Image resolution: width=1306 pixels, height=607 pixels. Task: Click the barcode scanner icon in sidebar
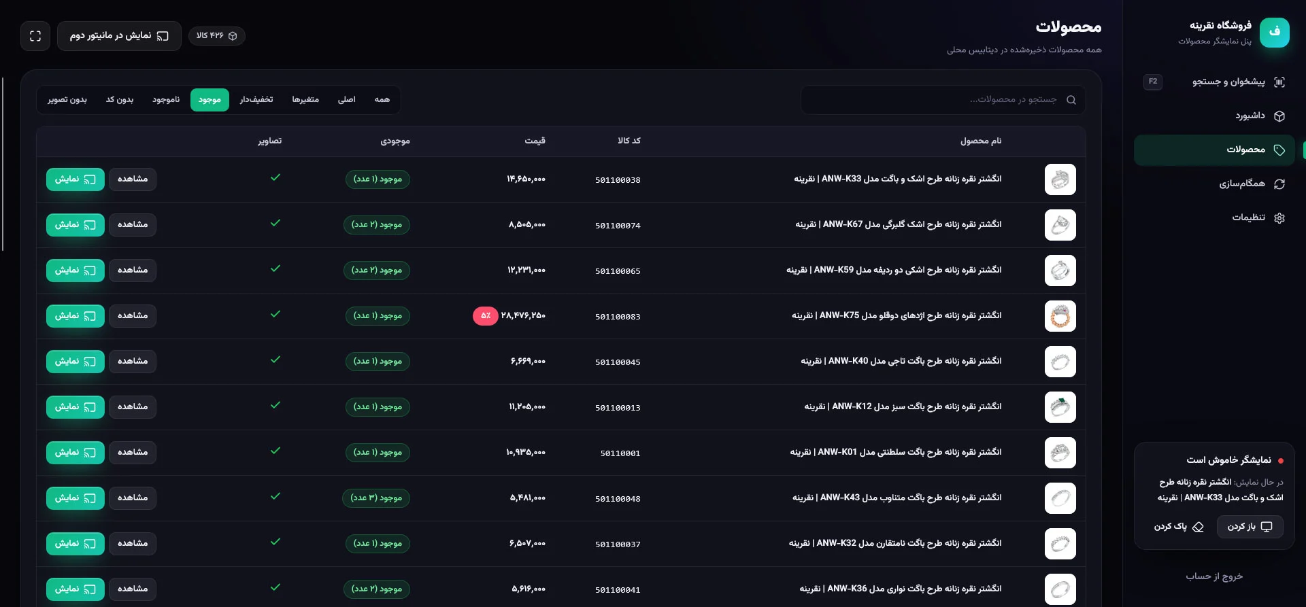click(x=1279, y=82)
